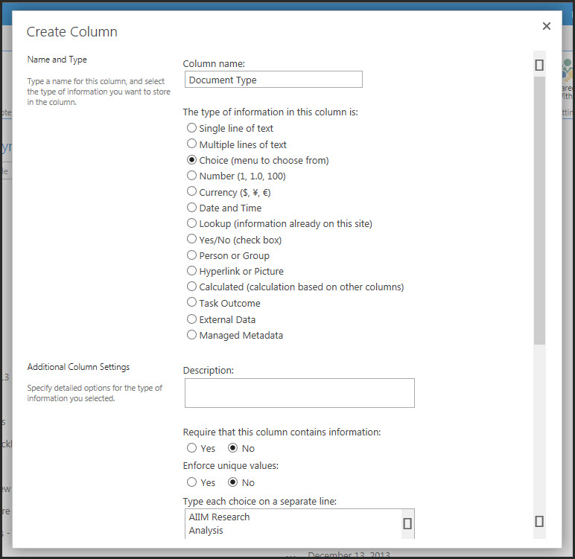Select Yes/No check box type
Viewport: 575px width, 559px height.
(x=192, y=240)
